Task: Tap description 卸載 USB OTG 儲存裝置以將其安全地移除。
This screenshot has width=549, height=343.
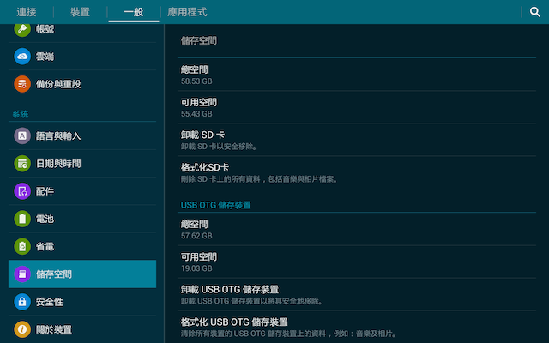Action: pyautogui.click(x=252, y=301)
